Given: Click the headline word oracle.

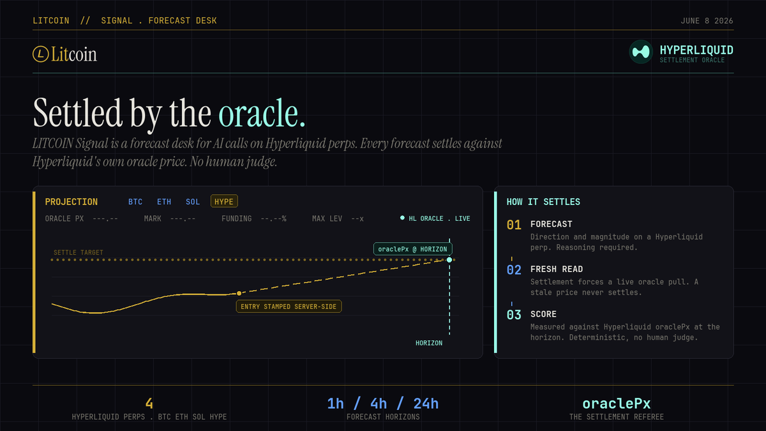Looking at the screenshot, I should (x=262, y=112).
